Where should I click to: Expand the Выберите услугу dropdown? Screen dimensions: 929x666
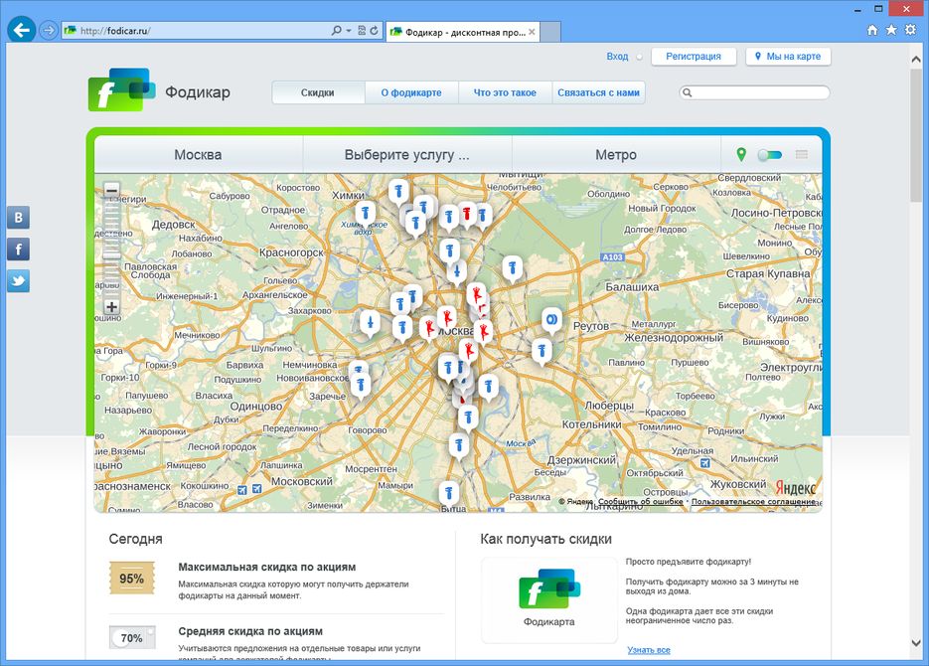[x=406, y=155]
